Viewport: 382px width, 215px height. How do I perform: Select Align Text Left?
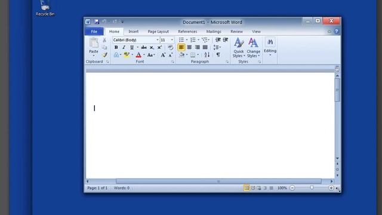181,47
